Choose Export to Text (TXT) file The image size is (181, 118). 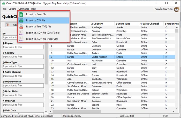(x=39, y=27)
